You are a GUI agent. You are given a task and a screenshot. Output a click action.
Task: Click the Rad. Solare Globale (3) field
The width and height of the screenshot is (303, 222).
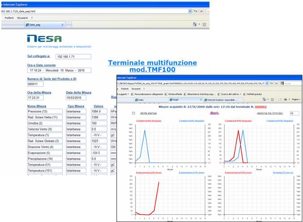(45, 141)
